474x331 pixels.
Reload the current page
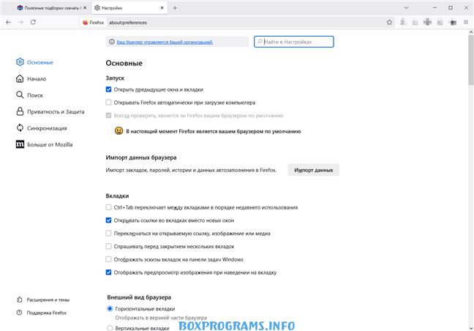33,22
